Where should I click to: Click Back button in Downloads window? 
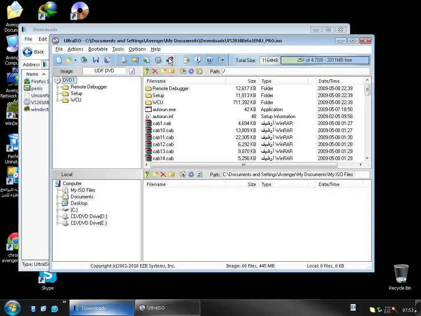(x=33, y=52)
